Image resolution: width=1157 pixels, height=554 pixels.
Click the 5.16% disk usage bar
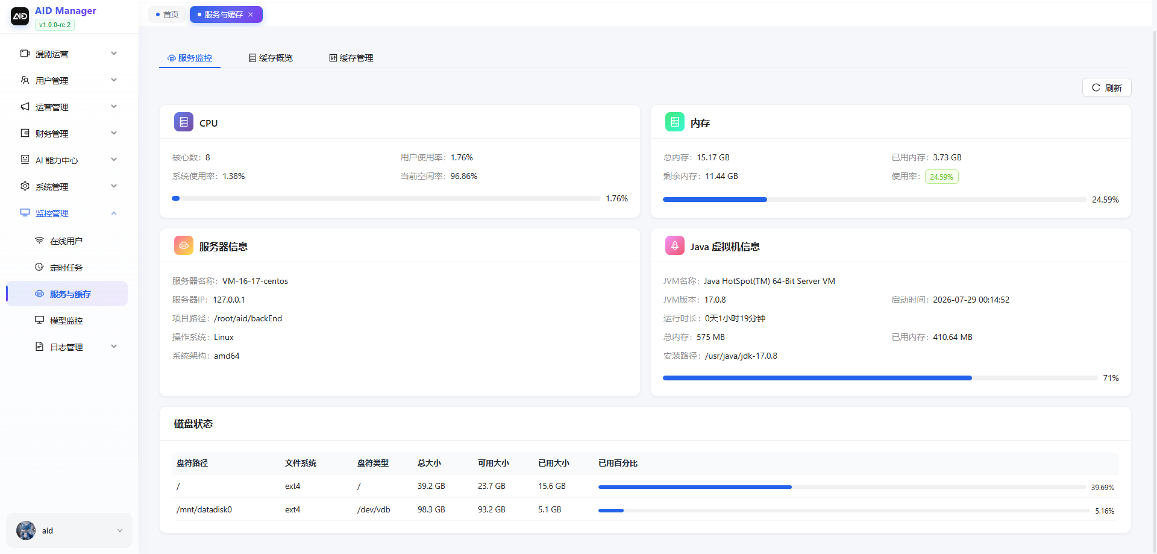pyautogui.click(x=844, y=511)
